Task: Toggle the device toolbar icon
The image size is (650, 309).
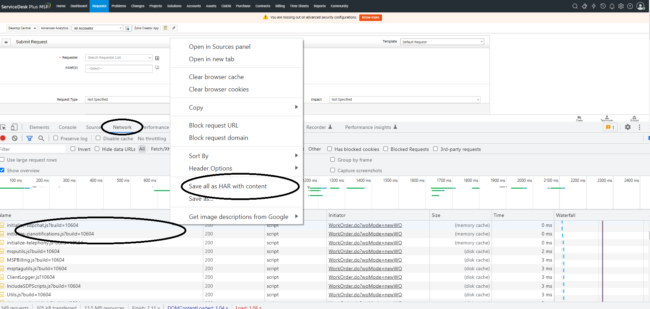Action: (x=14, y=127)
